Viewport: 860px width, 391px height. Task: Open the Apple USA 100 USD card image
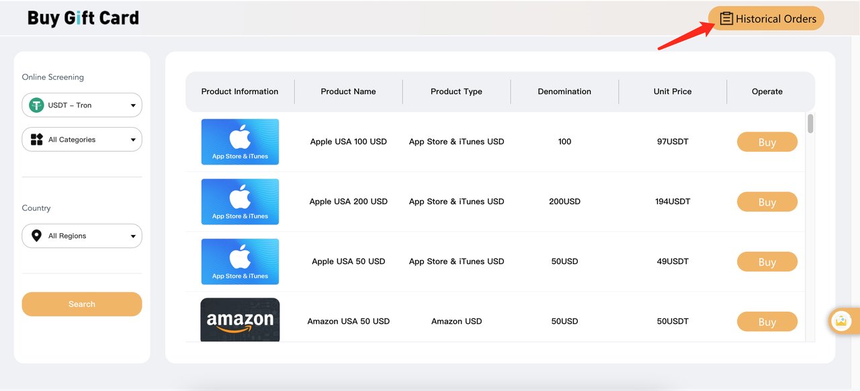[x=240, y=142]
